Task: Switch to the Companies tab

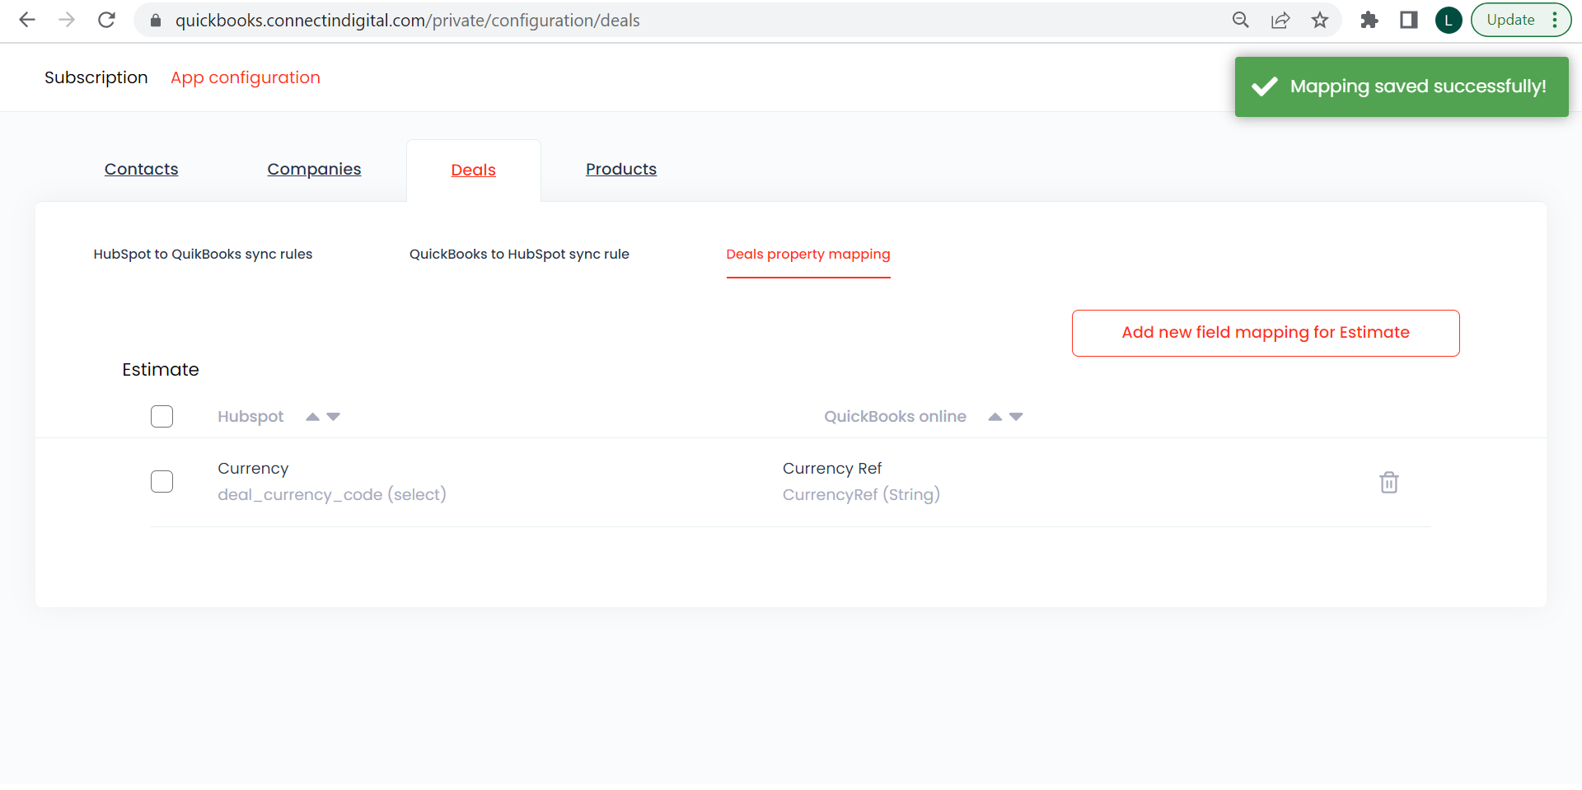Action: 314,169
